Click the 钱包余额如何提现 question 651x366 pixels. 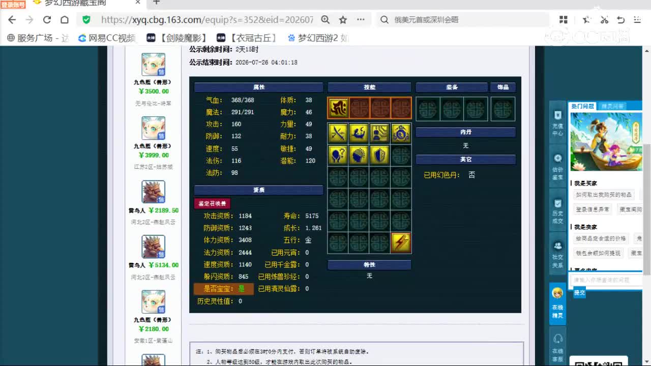598,253
